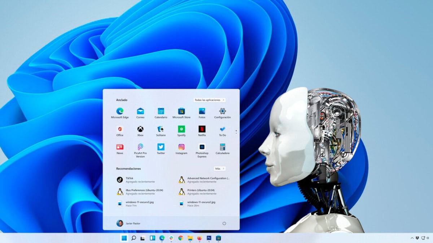Show hidden system tray icons
Screen dimensions: 433x243
tap(412, 238)
